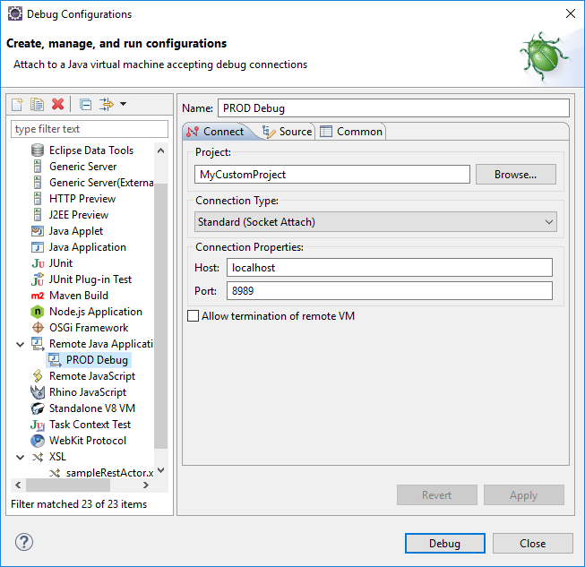The height and width of the screenshot is (567, 585).
Task: Click the Java Applet icon
Action: (x=38, y=231)
